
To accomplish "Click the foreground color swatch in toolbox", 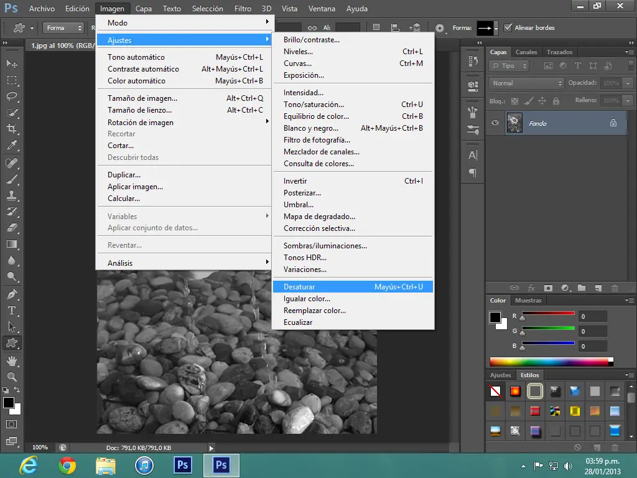I will (9, 403).
